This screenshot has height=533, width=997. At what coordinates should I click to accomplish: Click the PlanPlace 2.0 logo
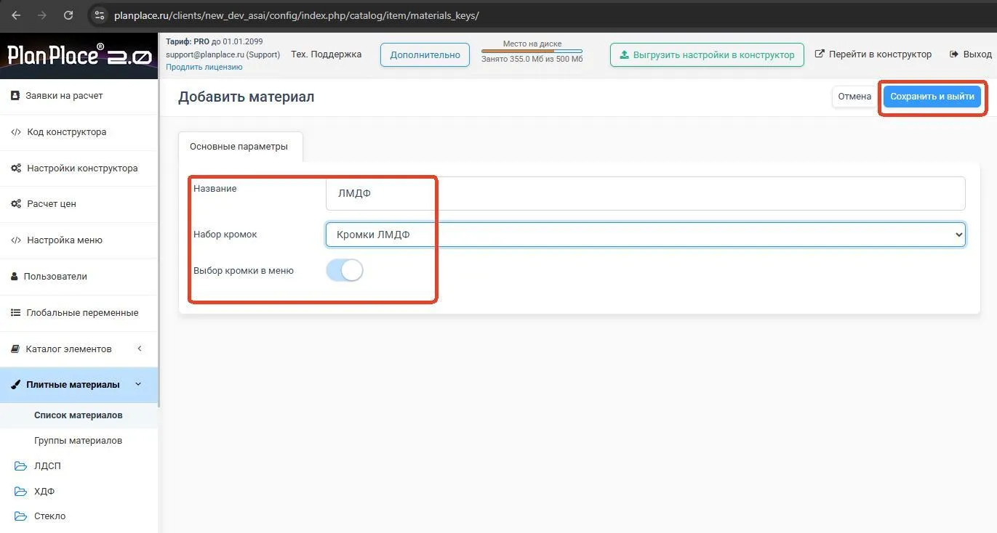(79, 55)
